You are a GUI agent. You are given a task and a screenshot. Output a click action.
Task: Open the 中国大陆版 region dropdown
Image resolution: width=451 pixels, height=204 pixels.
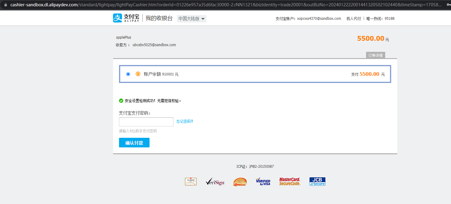(x=192, y=19)
